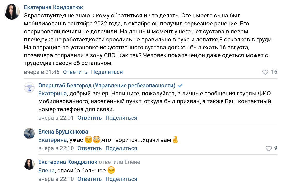This screenshot has height=187, width=287.
Task: Share the top comment posted 21:46
Action: tap(107, 72)
